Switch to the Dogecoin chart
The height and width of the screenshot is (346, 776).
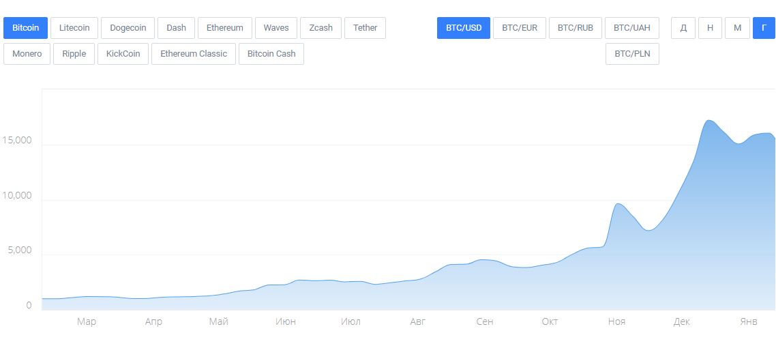[x=128, y=28]
